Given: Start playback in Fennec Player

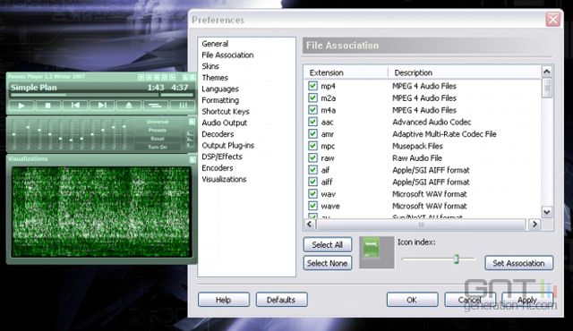Looking at the screenshot, I should tap(21, 106).
